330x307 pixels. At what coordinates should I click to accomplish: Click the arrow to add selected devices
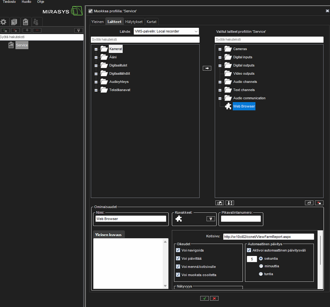[x=207, y=68]
